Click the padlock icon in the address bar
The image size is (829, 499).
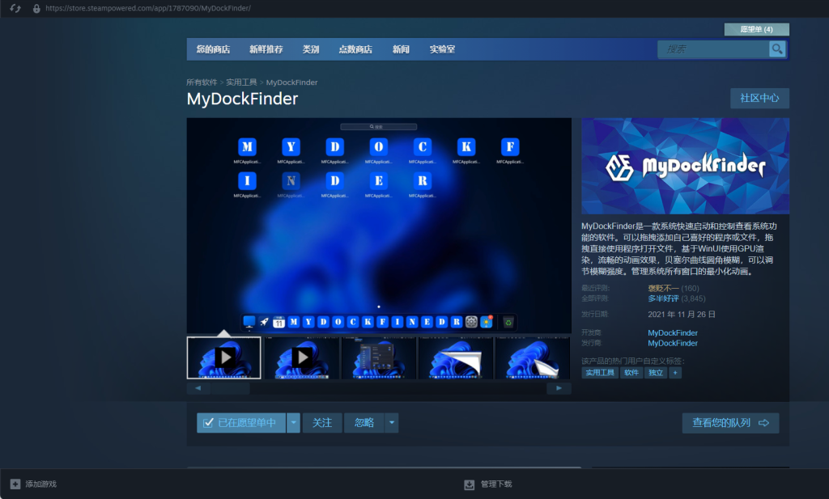[35, 10]
